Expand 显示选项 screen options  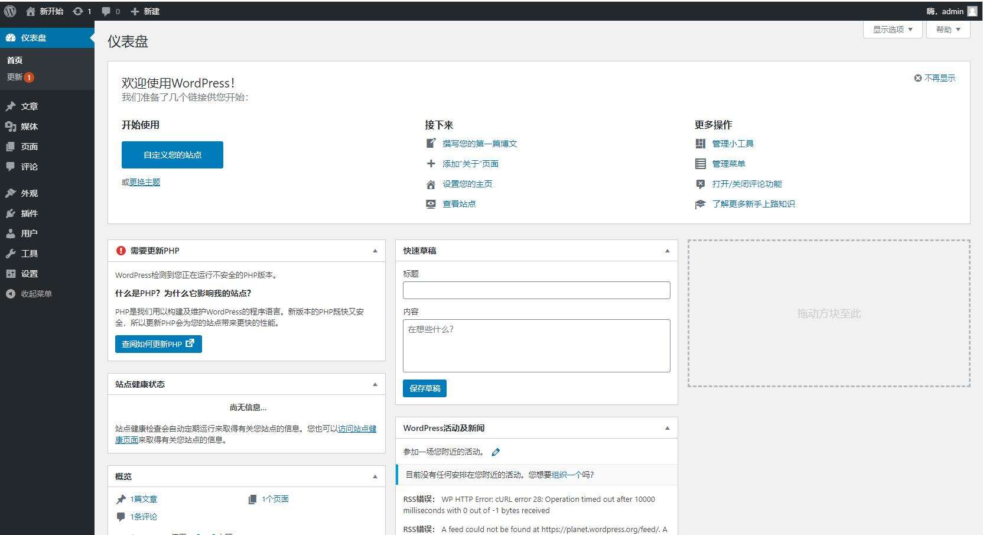[x=893, y=30]
